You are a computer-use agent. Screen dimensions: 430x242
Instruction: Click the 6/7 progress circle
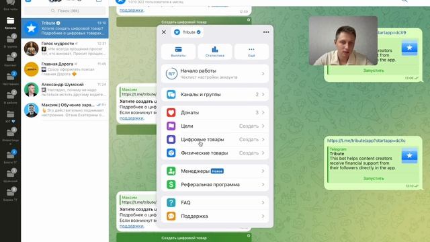171,73
